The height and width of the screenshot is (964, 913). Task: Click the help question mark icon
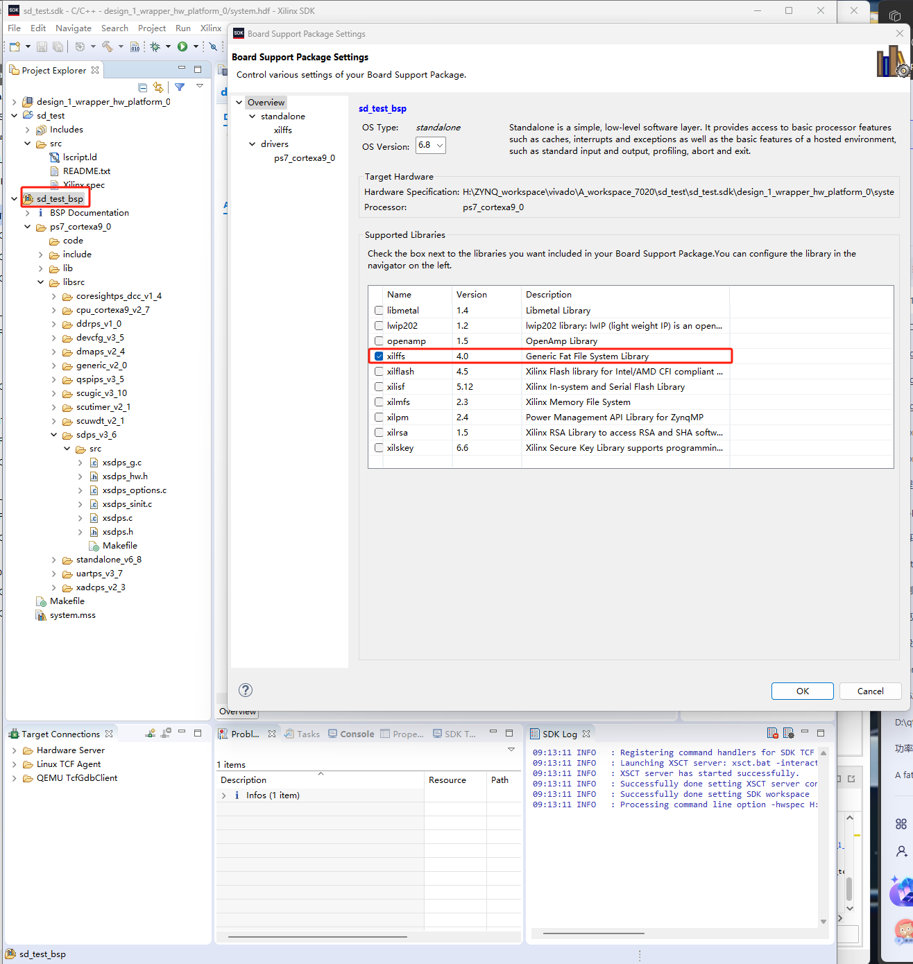coord(246,690)
